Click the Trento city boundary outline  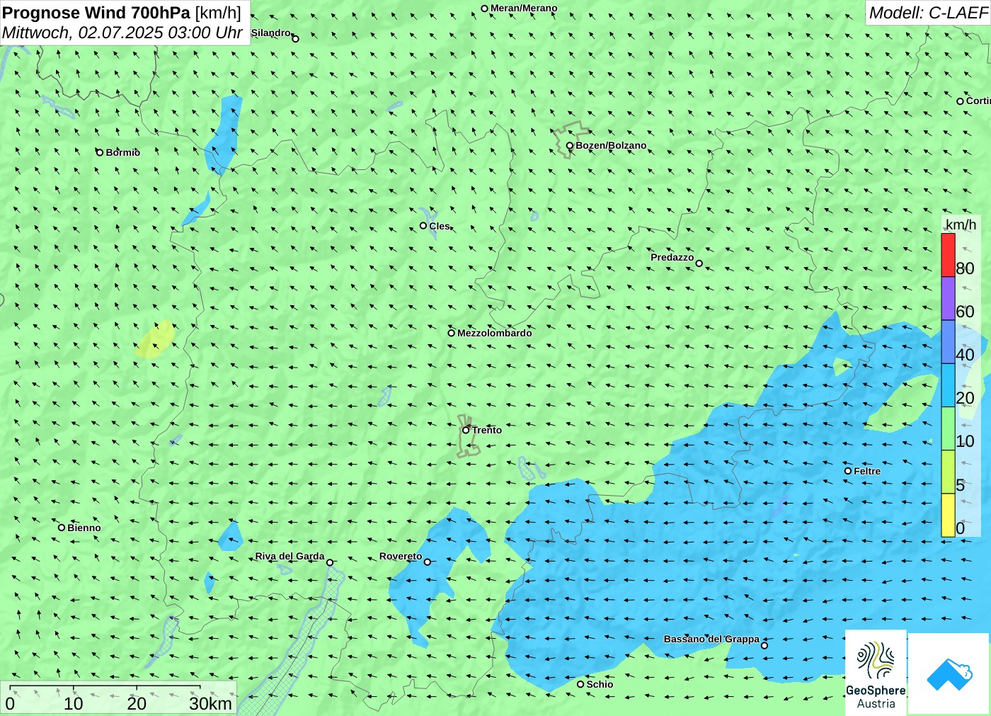click(467, 436)
